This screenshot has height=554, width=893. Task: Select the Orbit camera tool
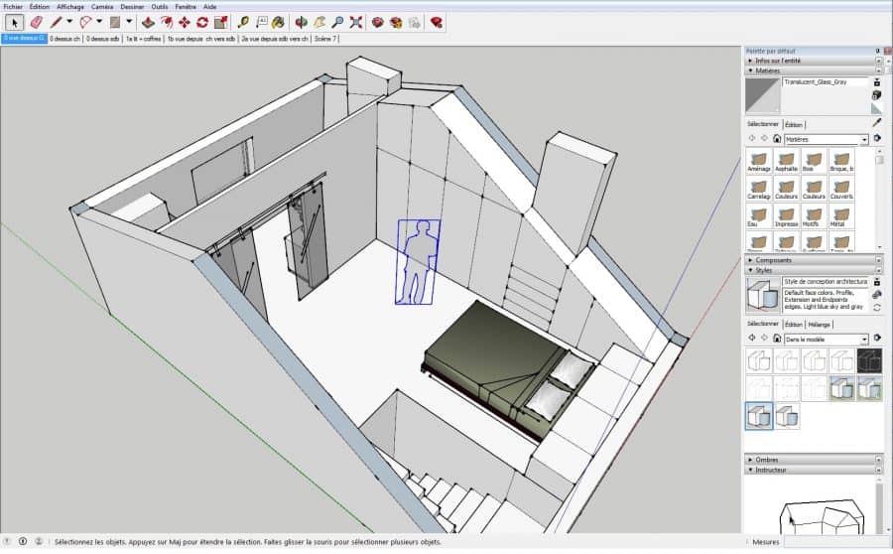click(x=302, y=22)
